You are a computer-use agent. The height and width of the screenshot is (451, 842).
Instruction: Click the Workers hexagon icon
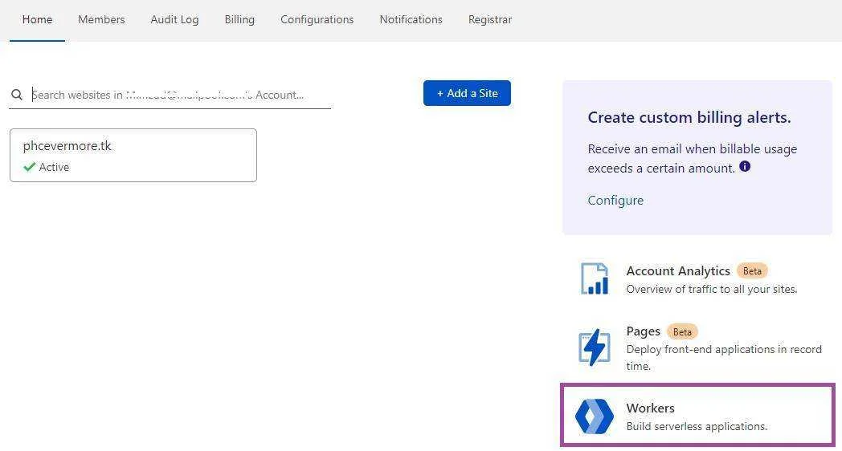pyautogui.click(x=595, y=416)
